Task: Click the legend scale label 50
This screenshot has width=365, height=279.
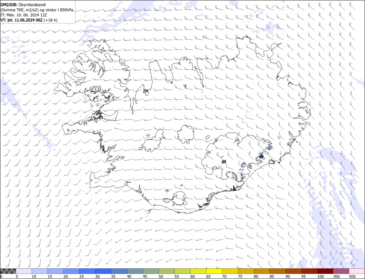Action: point(161,276)
